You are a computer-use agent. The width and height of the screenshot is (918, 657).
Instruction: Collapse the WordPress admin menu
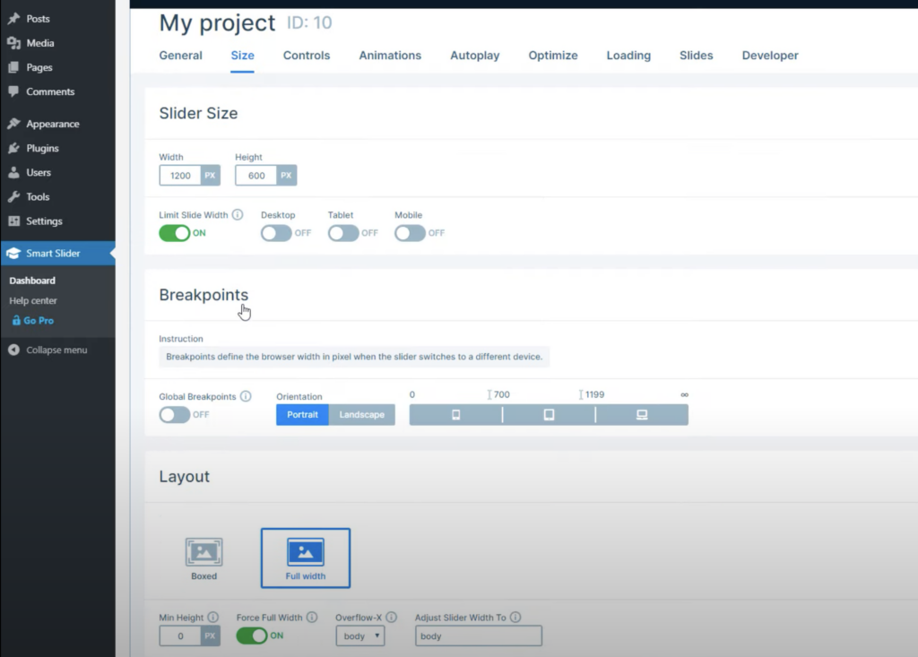[56, 350]
